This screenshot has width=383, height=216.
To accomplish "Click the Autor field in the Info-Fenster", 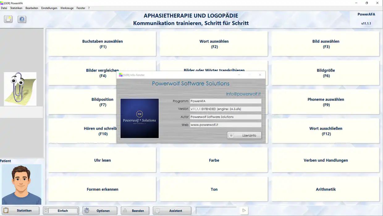I will click(225, 117).
